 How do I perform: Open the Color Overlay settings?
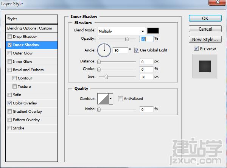(x=25, y=103)
